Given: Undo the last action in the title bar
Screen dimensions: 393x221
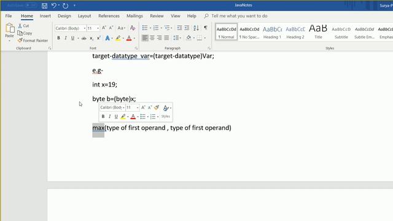Looking at the screenshot, I should (x=53, y=6).
